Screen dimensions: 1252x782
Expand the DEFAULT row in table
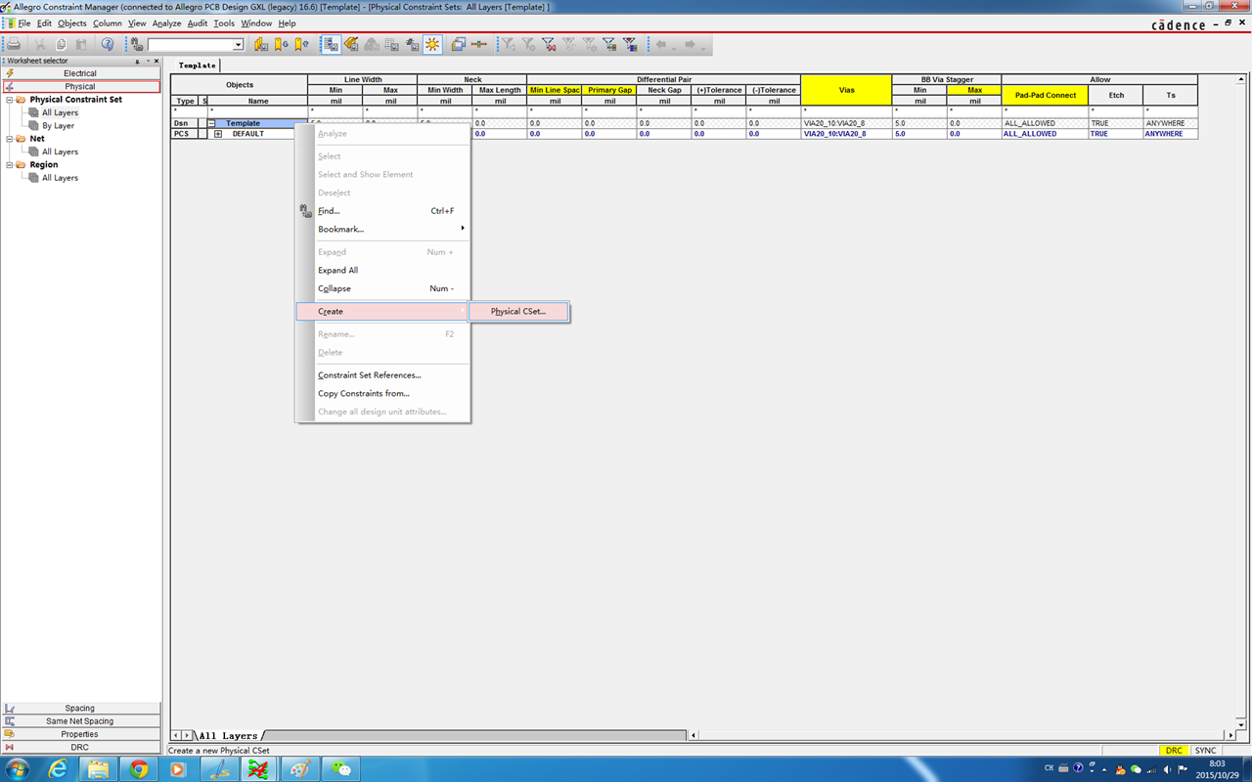[218, 134]
